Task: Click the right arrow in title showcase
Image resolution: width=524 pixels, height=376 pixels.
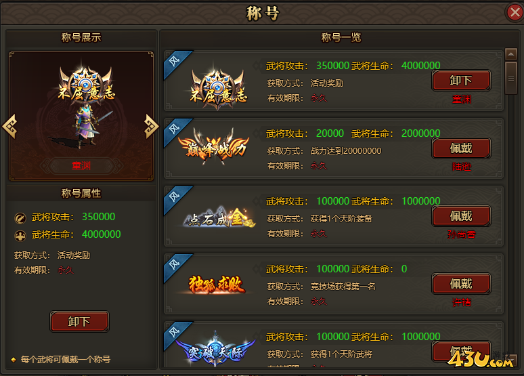Action: pos(151,127)
